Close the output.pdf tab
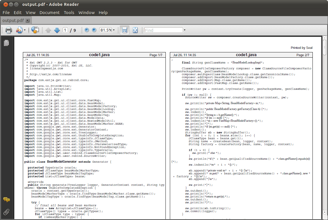This screenshot has height=220, width=328. tap(28, 20)
